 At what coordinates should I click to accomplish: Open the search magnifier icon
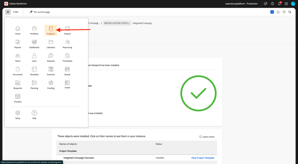click(290, 12)
